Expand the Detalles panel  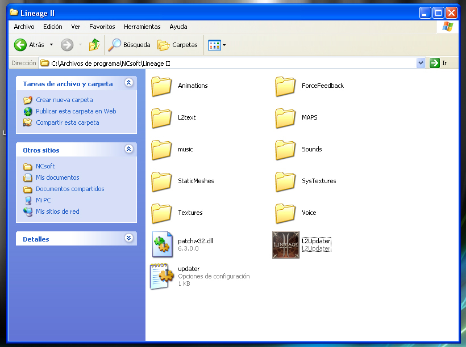point(128,238)
